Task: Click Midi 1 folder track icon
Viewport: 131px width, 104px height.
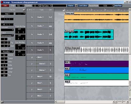Action: (32, 57)
